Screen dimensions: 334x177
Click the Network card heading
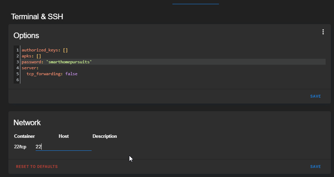(27, 122)
